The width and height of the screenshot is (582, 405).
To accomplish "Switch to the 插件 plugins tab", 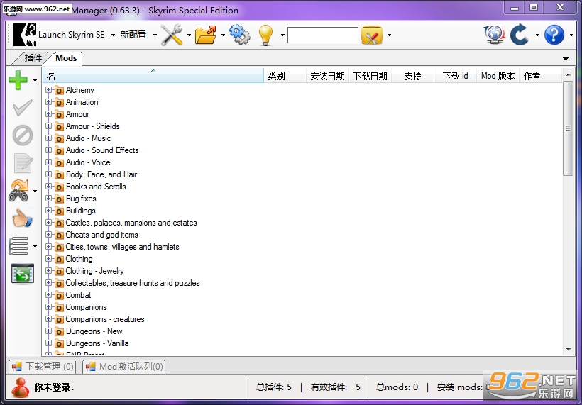I will [x=33, y=58].
